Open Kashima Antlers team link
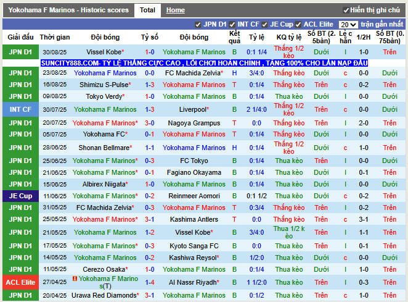Viewport: 408px width, 302px height. [194, 220]
